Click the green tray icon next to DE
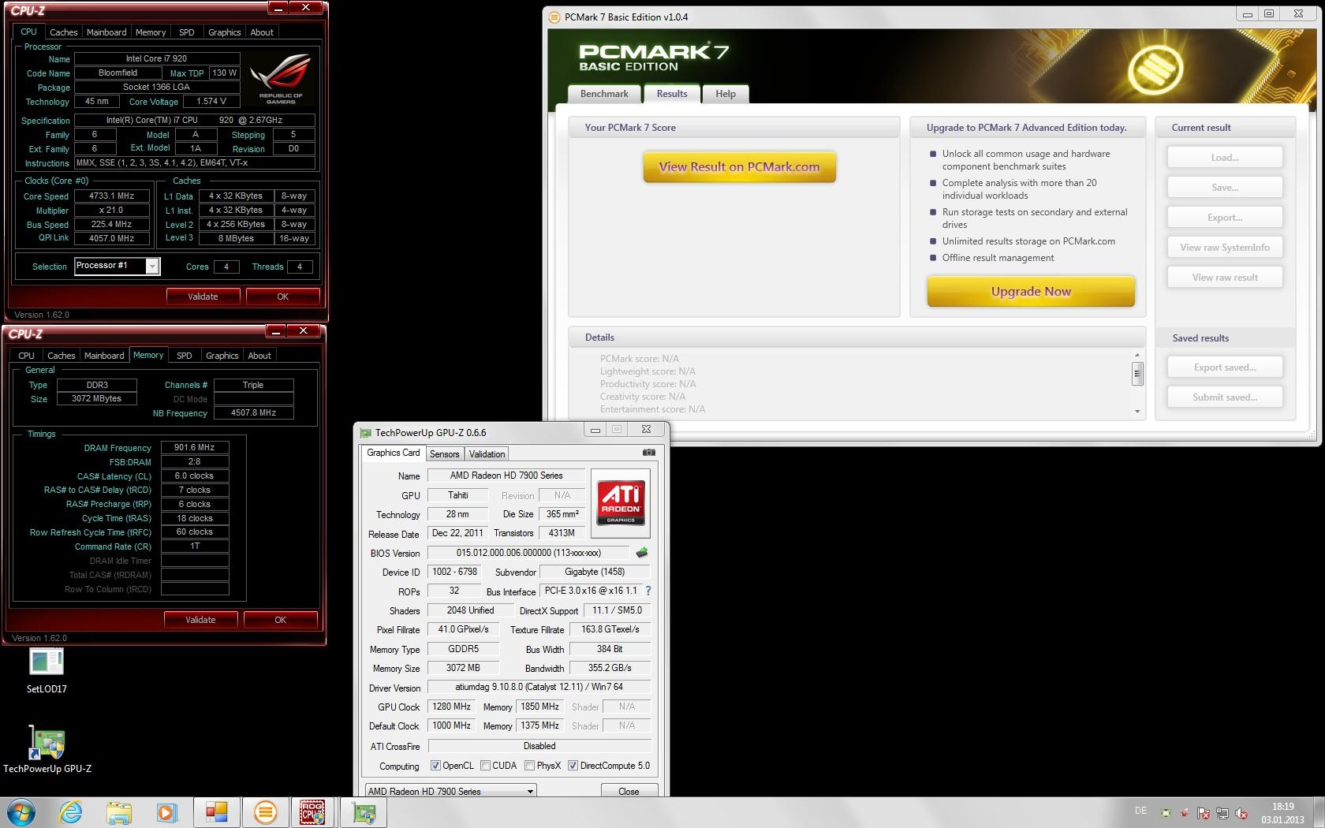 point(1166,813)
